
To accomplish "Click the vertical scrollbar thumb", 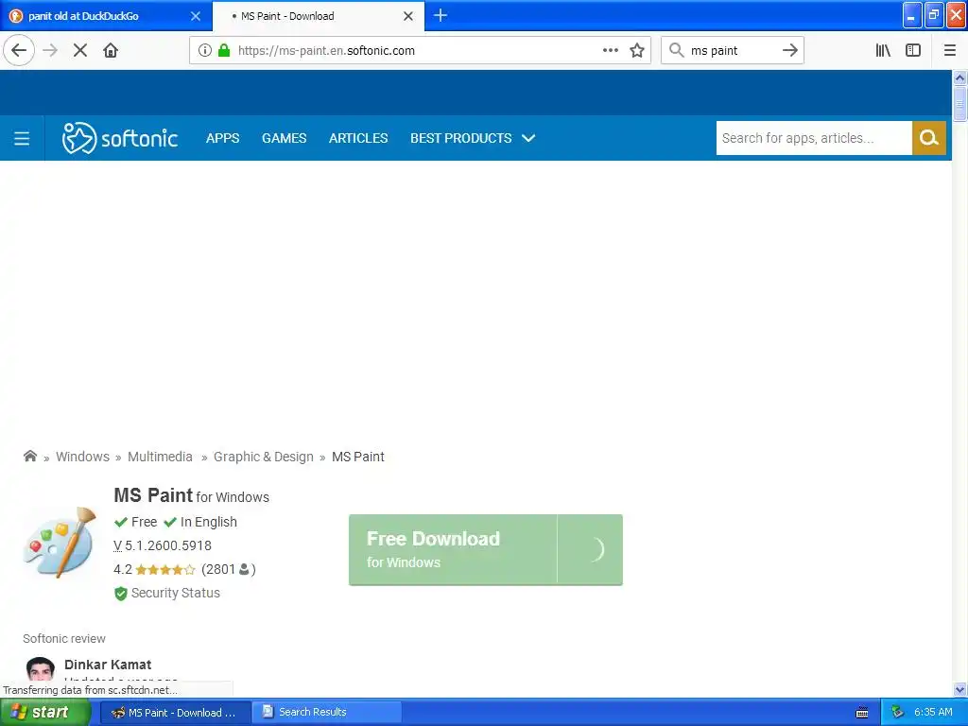I will [x=960, y=104].
